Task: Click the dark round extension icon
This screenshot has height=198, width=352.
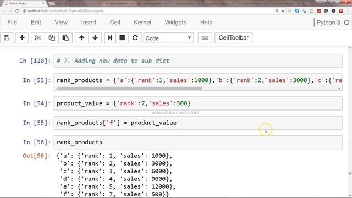Action: [x=334, y=11]
